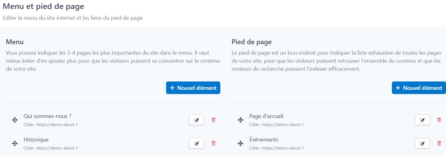Click the pencil icon for Événements
This screenshot has width=446, height=156.
tap(422, 143)
